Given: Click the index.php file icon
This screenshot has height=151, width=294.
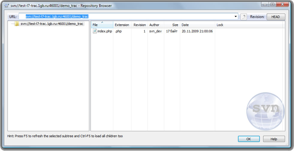Looking at the screenshot, I should click(95, 31).
